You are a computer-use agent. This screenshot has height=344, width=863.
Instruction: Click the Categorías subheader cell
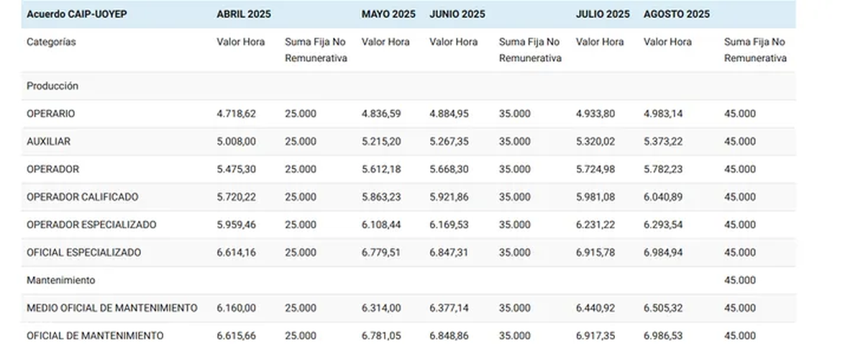pyautogui.click(x=51, y=42)
